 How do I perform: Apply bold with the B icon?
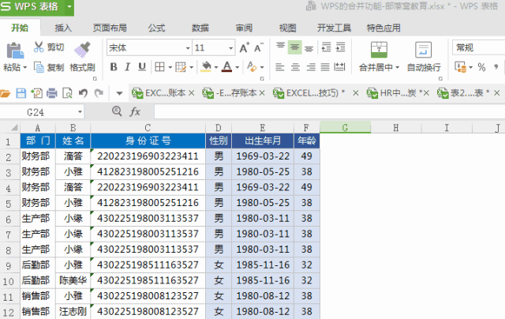[x=115, y=67]
